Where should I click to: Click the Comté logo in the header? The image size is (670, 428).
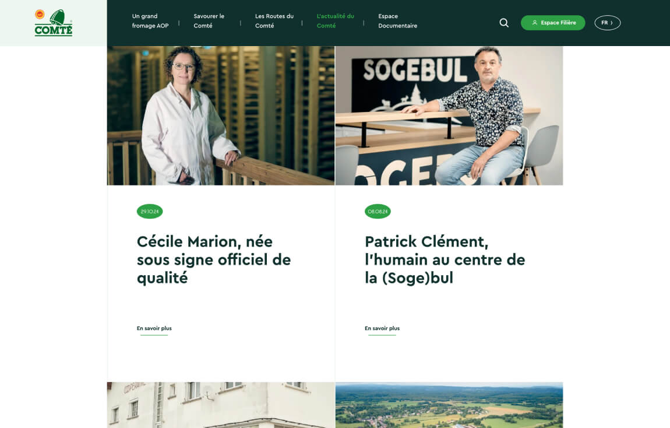click(x=54, y=23)
